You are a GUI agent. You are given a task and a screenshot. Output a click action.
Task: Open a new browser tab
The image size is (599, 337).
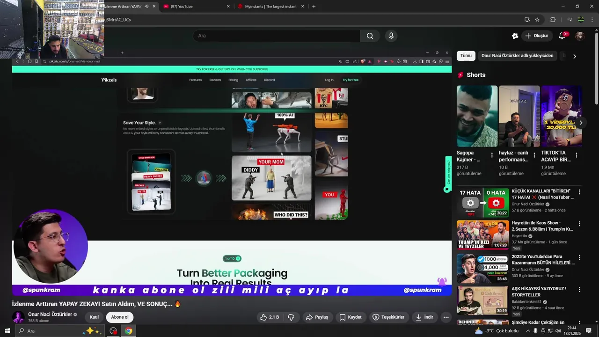[x=314, y=7]
